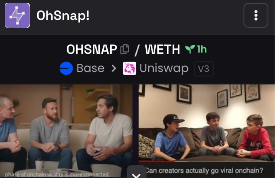Click the purple OhSnap! logo icon
The height and width of the screenshot is (178, 275).
[17, 15]
